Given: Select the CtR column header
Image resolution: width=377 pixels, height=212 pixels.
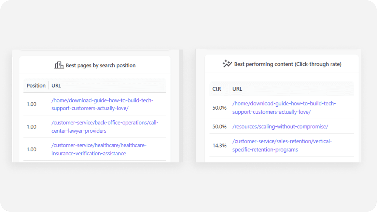Looking at the screenshot, I should coord(217,89).
